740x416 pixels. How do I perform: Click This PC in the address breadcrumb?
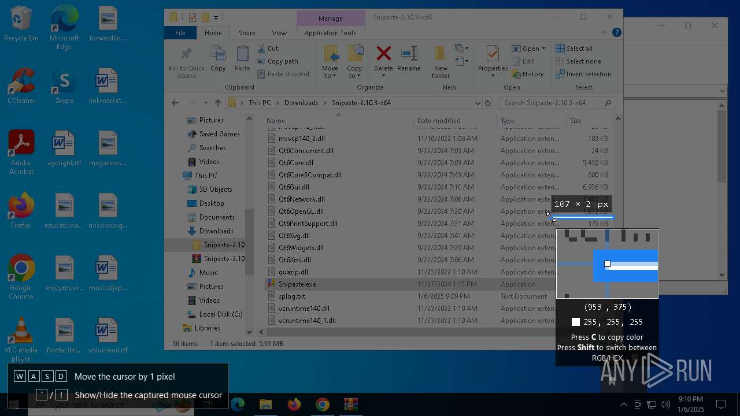(260, 103)
